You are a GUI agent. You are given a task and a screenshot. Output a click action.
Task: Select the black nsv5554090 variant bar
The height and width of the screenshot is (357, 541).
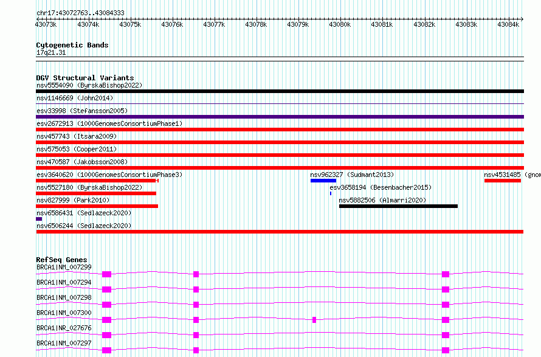(280, 91)
